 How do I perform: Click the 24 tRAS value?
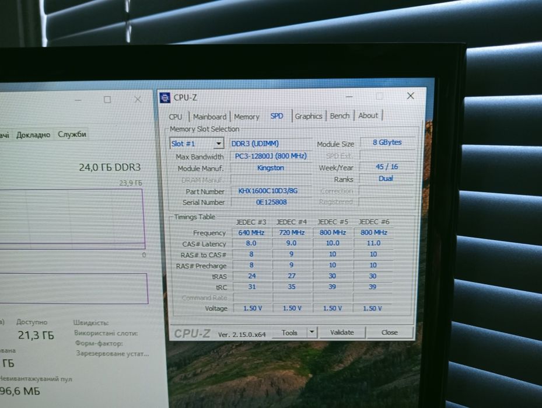[x=251, y=276]
